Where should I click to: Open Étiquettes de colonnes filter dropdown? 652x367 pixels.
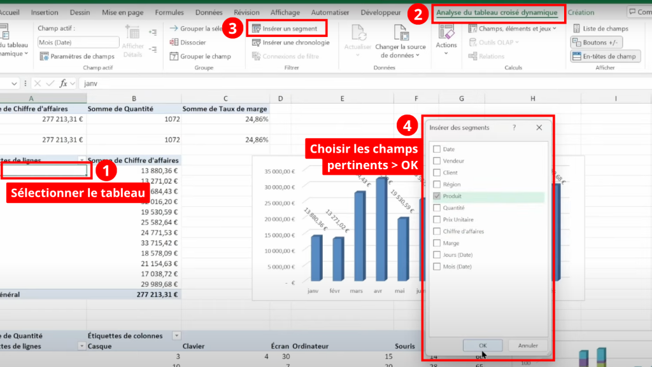point(177,335)
